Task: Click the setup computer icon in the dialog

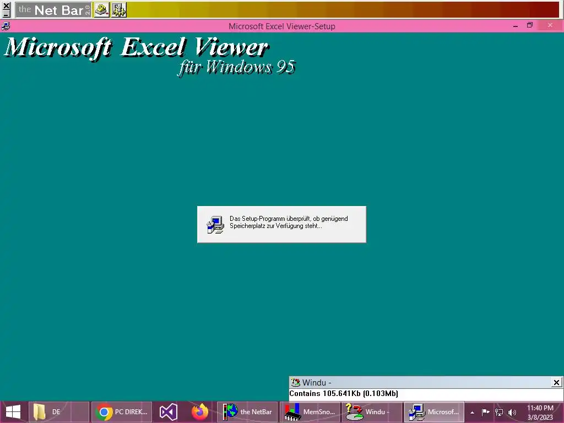Action: [x=215, y=225]
